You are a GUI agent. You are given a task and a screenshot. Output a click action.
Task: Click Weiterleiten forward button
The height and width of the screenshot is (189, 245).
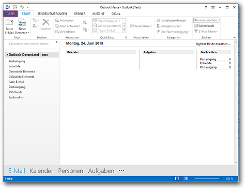[x=65, y=32]
